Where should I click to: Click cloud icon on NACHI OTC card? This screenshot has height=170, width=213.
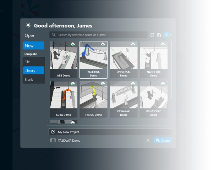tap(163, 44)
